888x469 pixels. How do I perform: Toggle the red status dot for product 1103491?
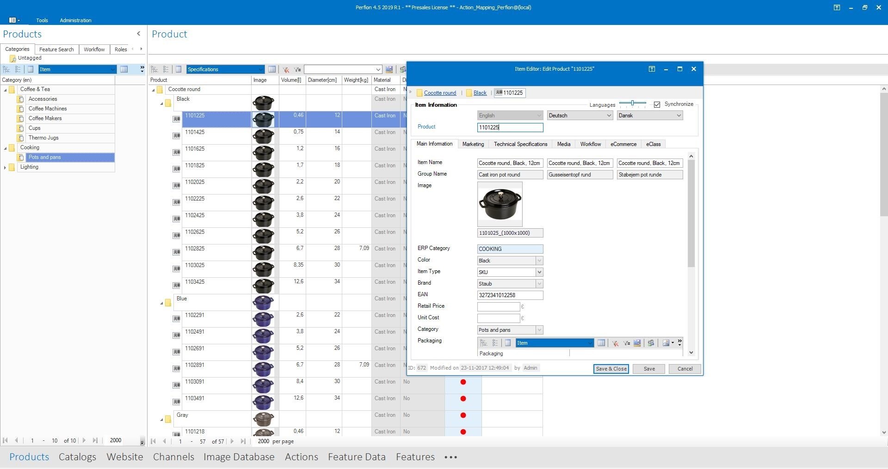pyautogui.click(x=463, y=398)
